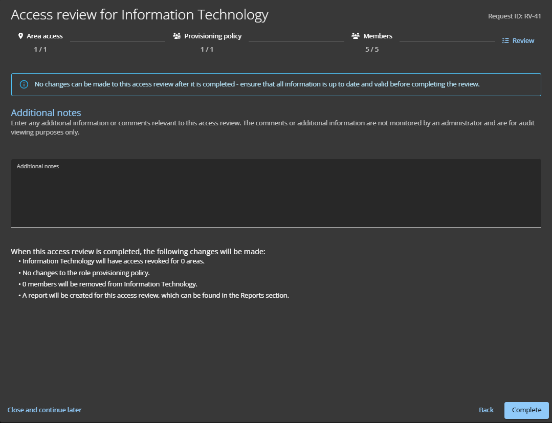Click the Area access location pin icon
The height and width of the screenshot is (423, 552).
[20, 36]
